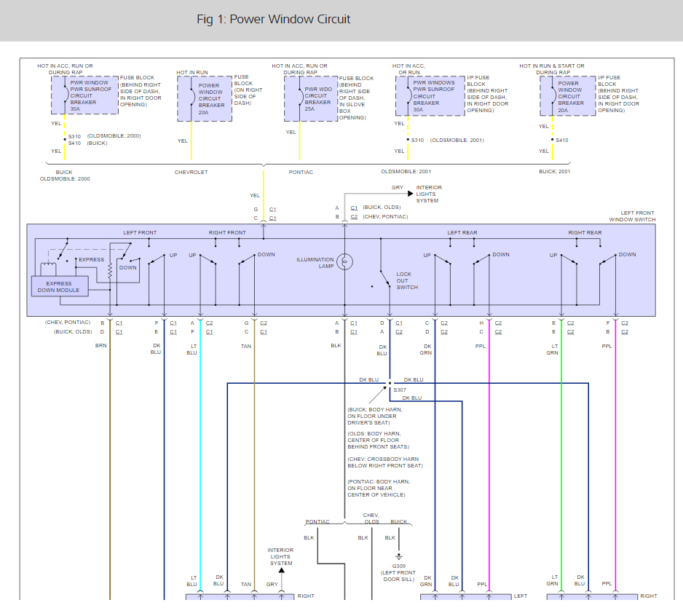Click the 'RIGHT FRONT' switch heading
This screenshot has height=608, width=683.
(227, 232)
